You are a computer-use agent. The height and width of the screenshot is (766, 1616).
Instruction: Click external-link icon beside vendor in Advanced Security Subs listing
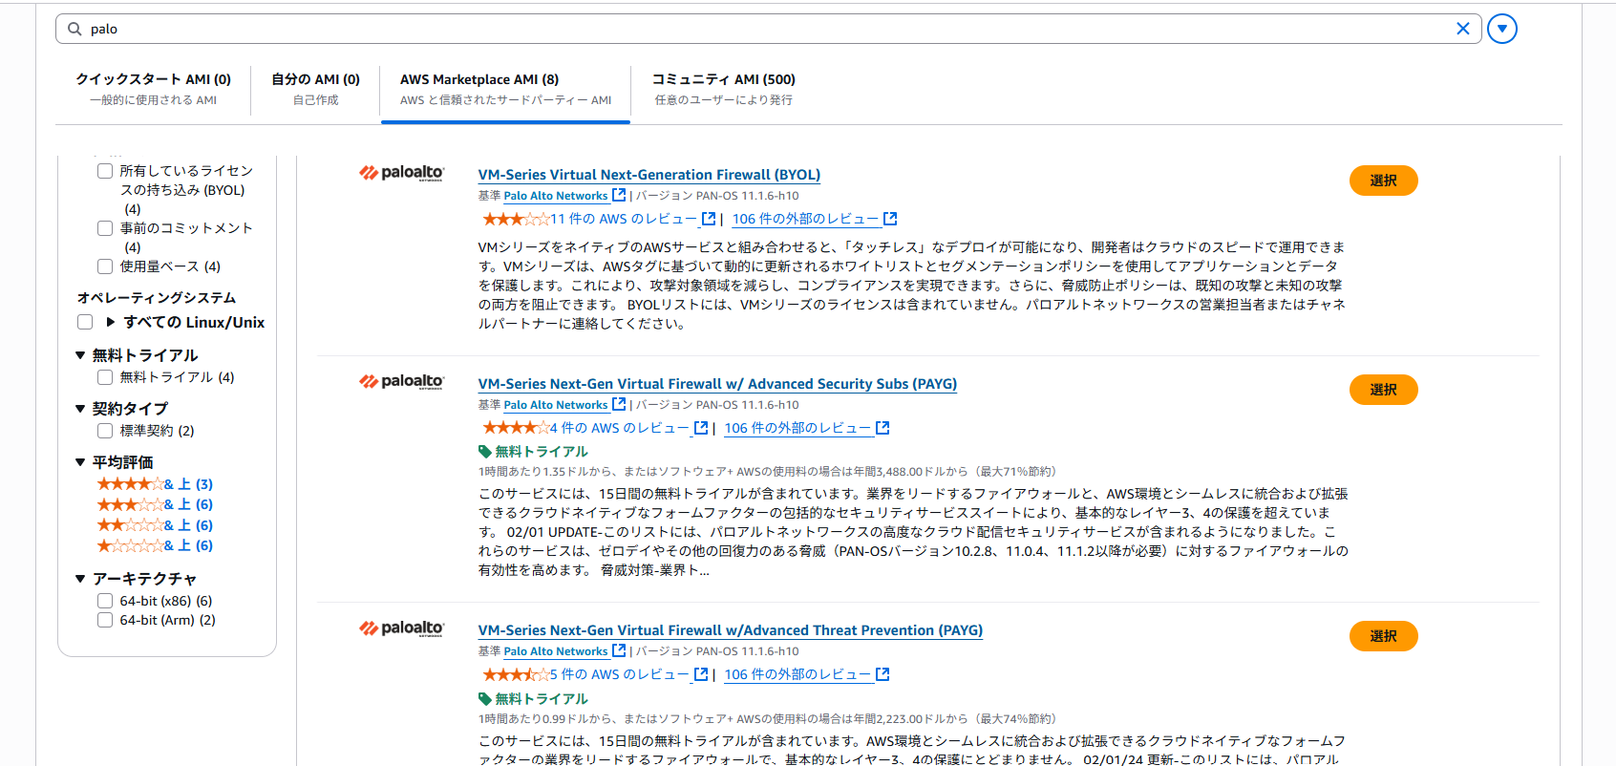(x=619, y=404)
